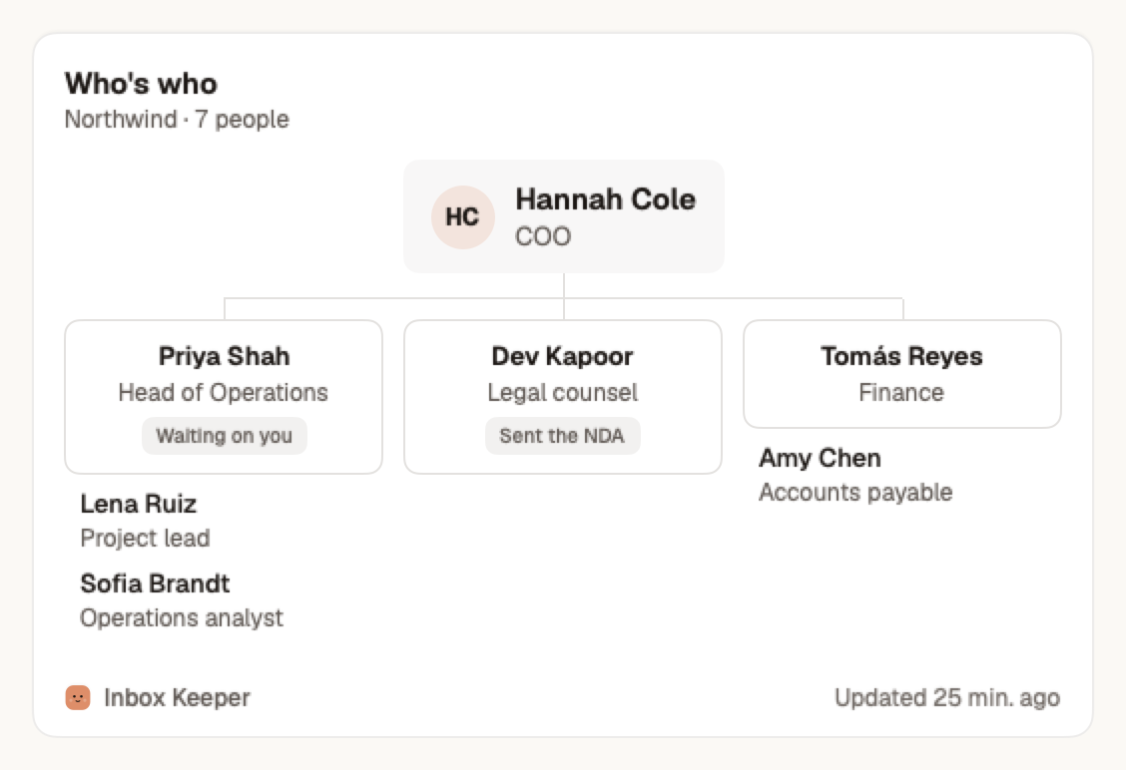Screen dimensions: 1126x770
Task: Click the "Project lead" role text
Action: [x=145, y=539]
